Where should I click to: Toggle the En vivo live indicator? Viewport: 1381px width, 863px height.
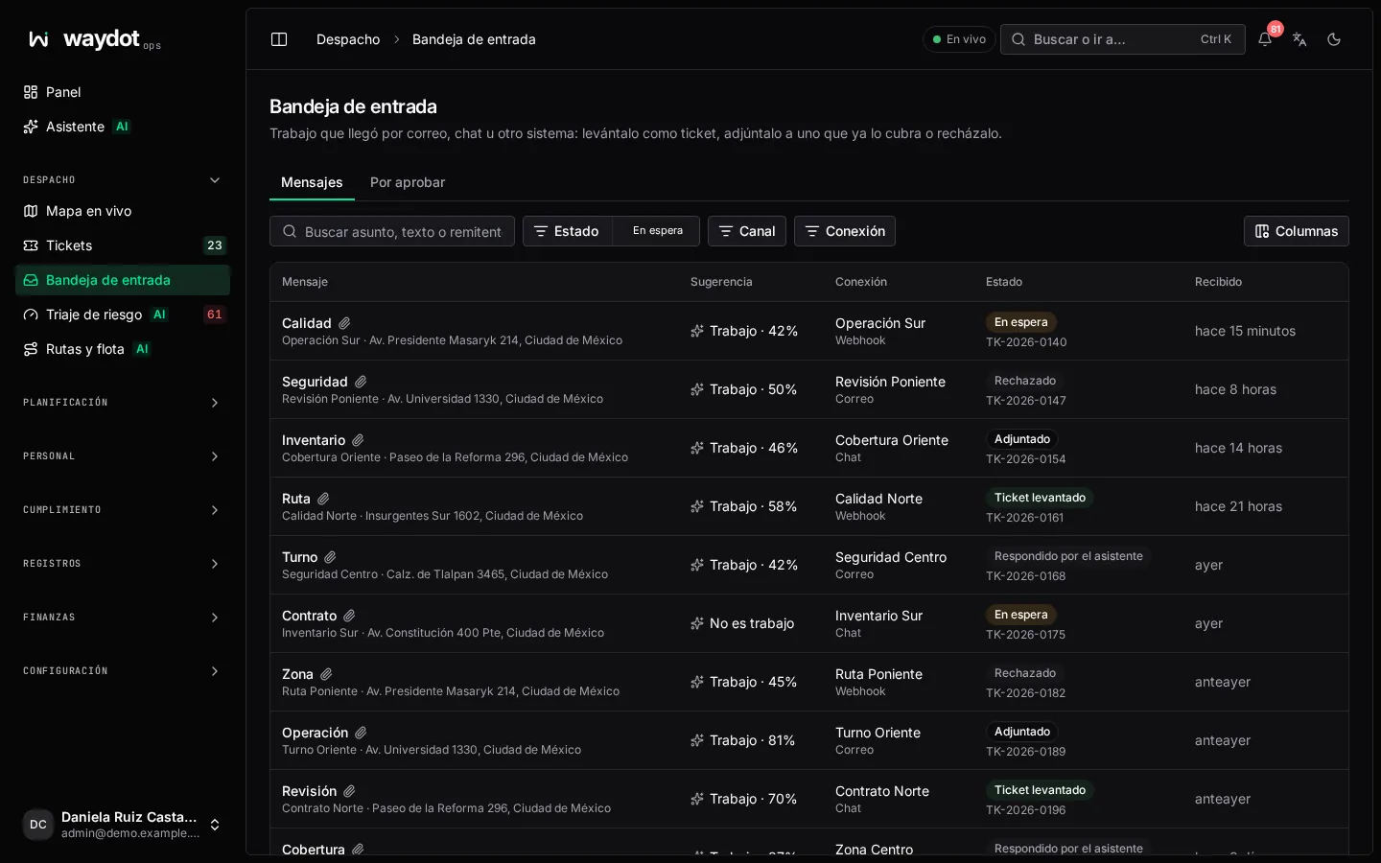point(959,39)
